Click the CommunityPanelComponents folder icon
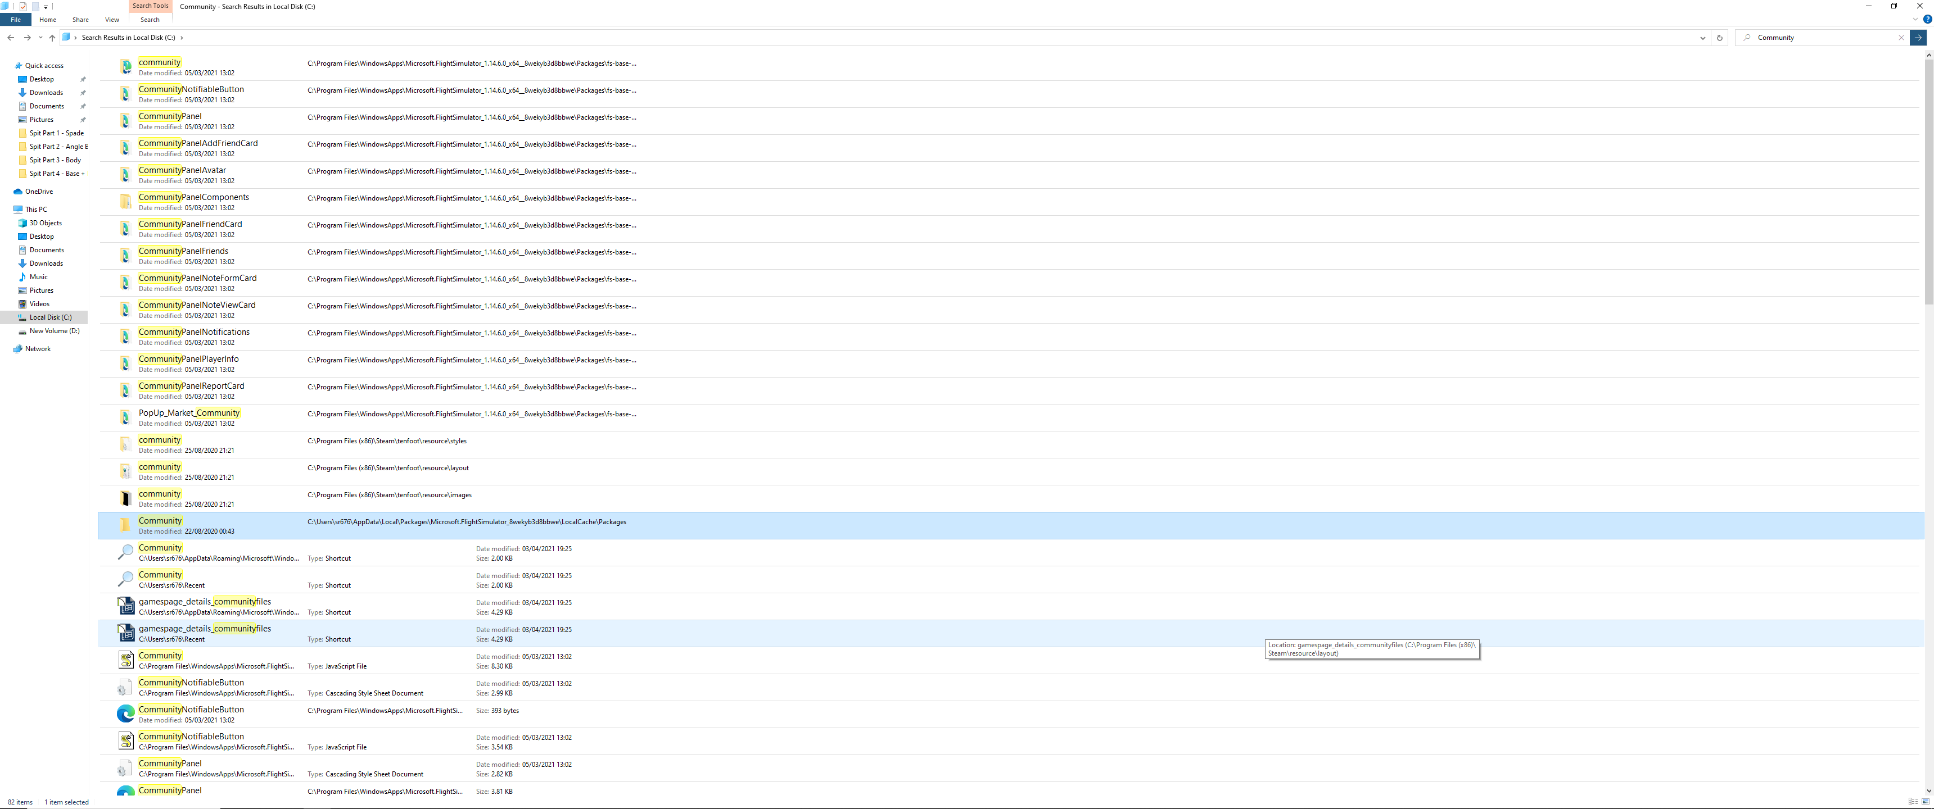 click(125, 201)
